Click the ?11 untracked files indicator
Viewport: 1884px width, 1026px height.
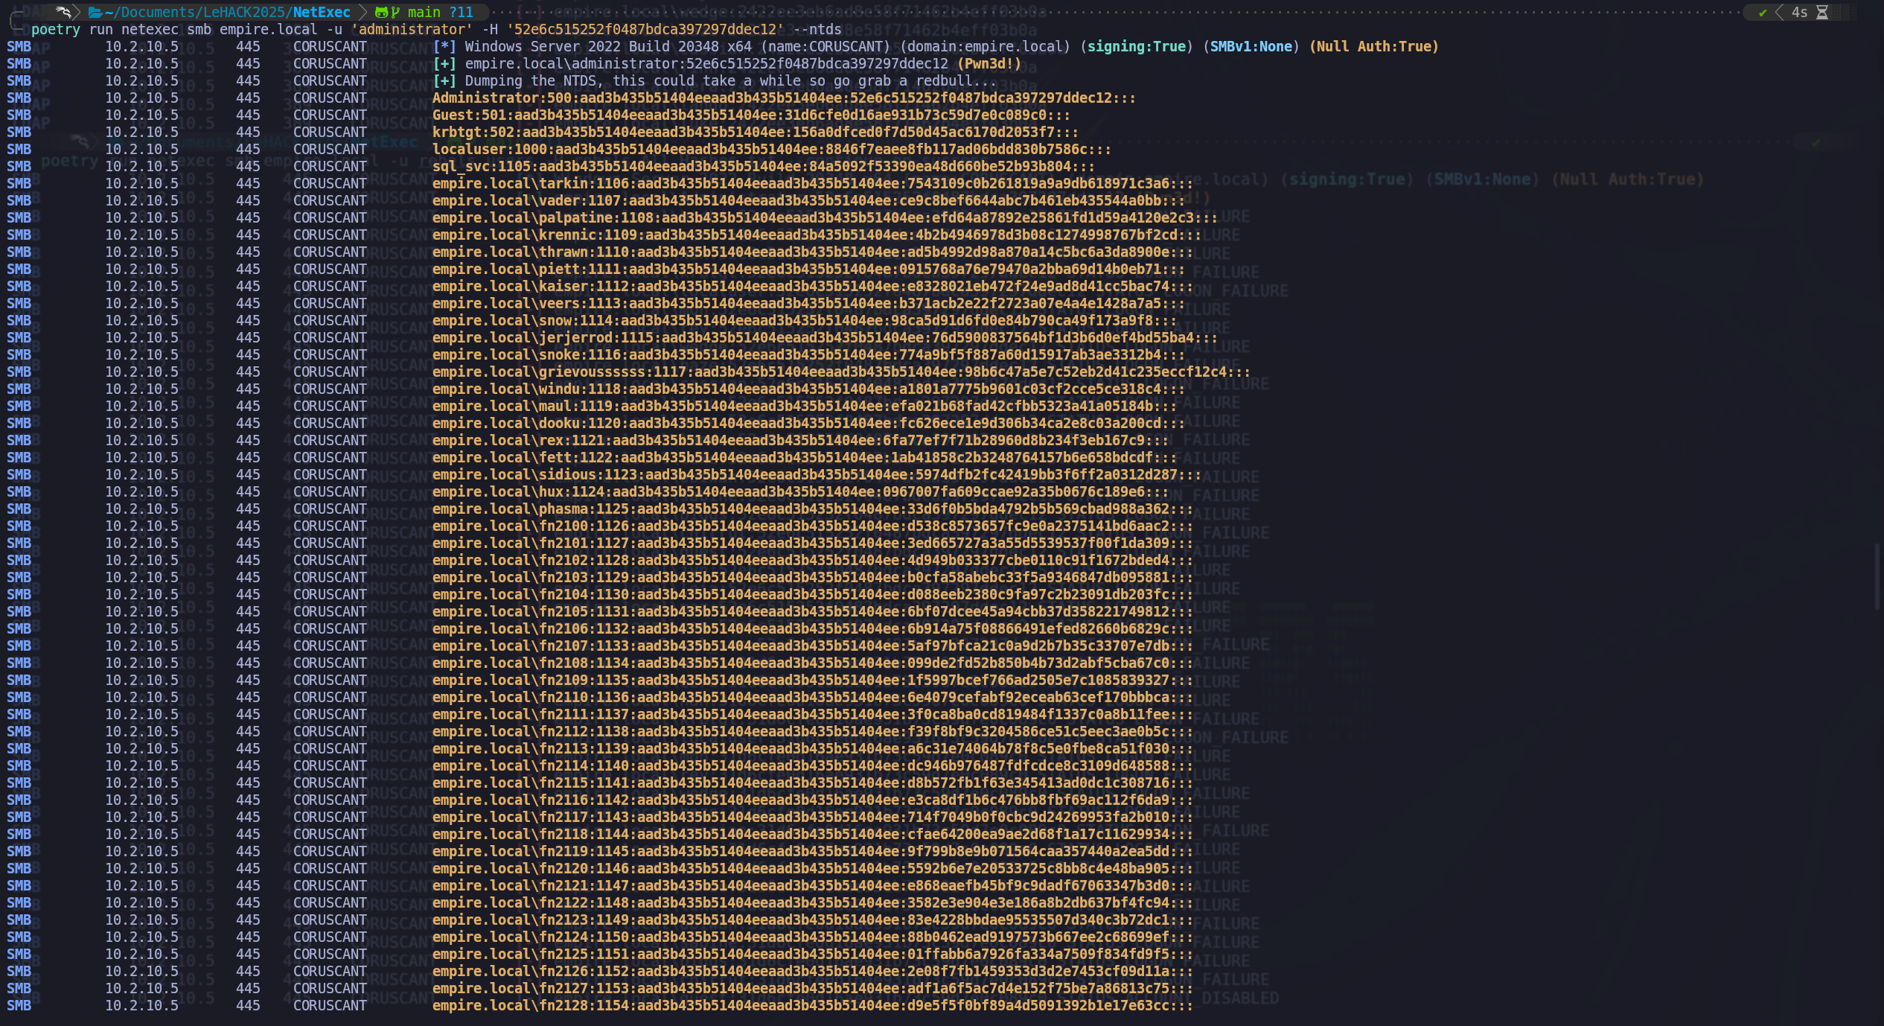click(x=461, y=13)
